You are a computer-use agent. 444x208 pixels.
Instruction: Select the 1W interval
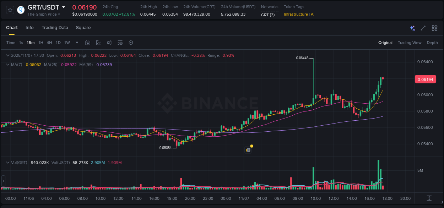point(67,42)
